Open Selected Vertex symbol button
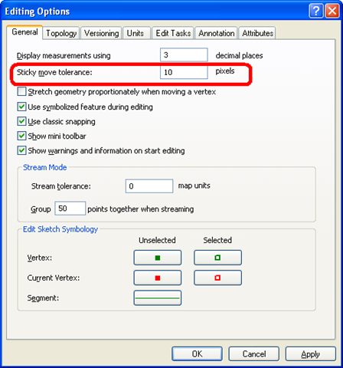343x368 pixels. pos(217,258)
